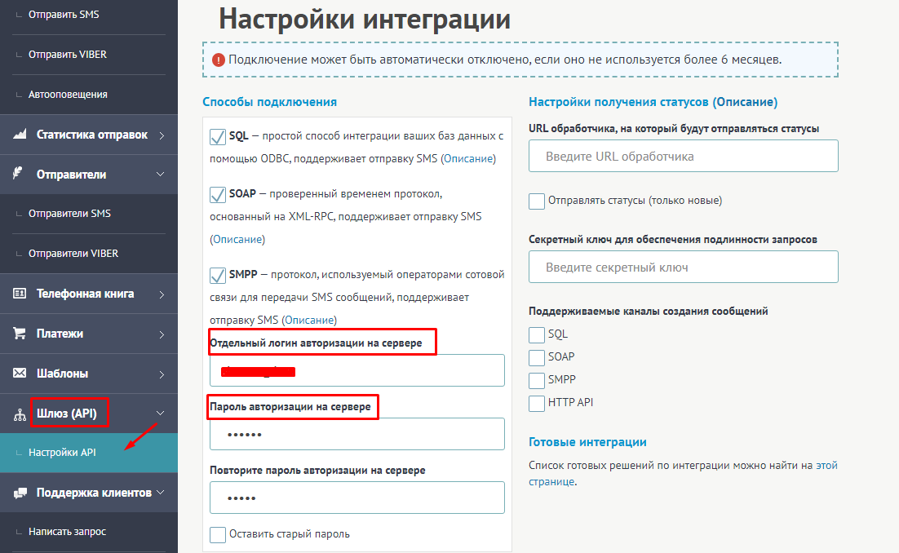899x553 pixels.
Task: Enable 'Отправлять статусы (только новые)' checkbox
Action: tap(537, 201)
